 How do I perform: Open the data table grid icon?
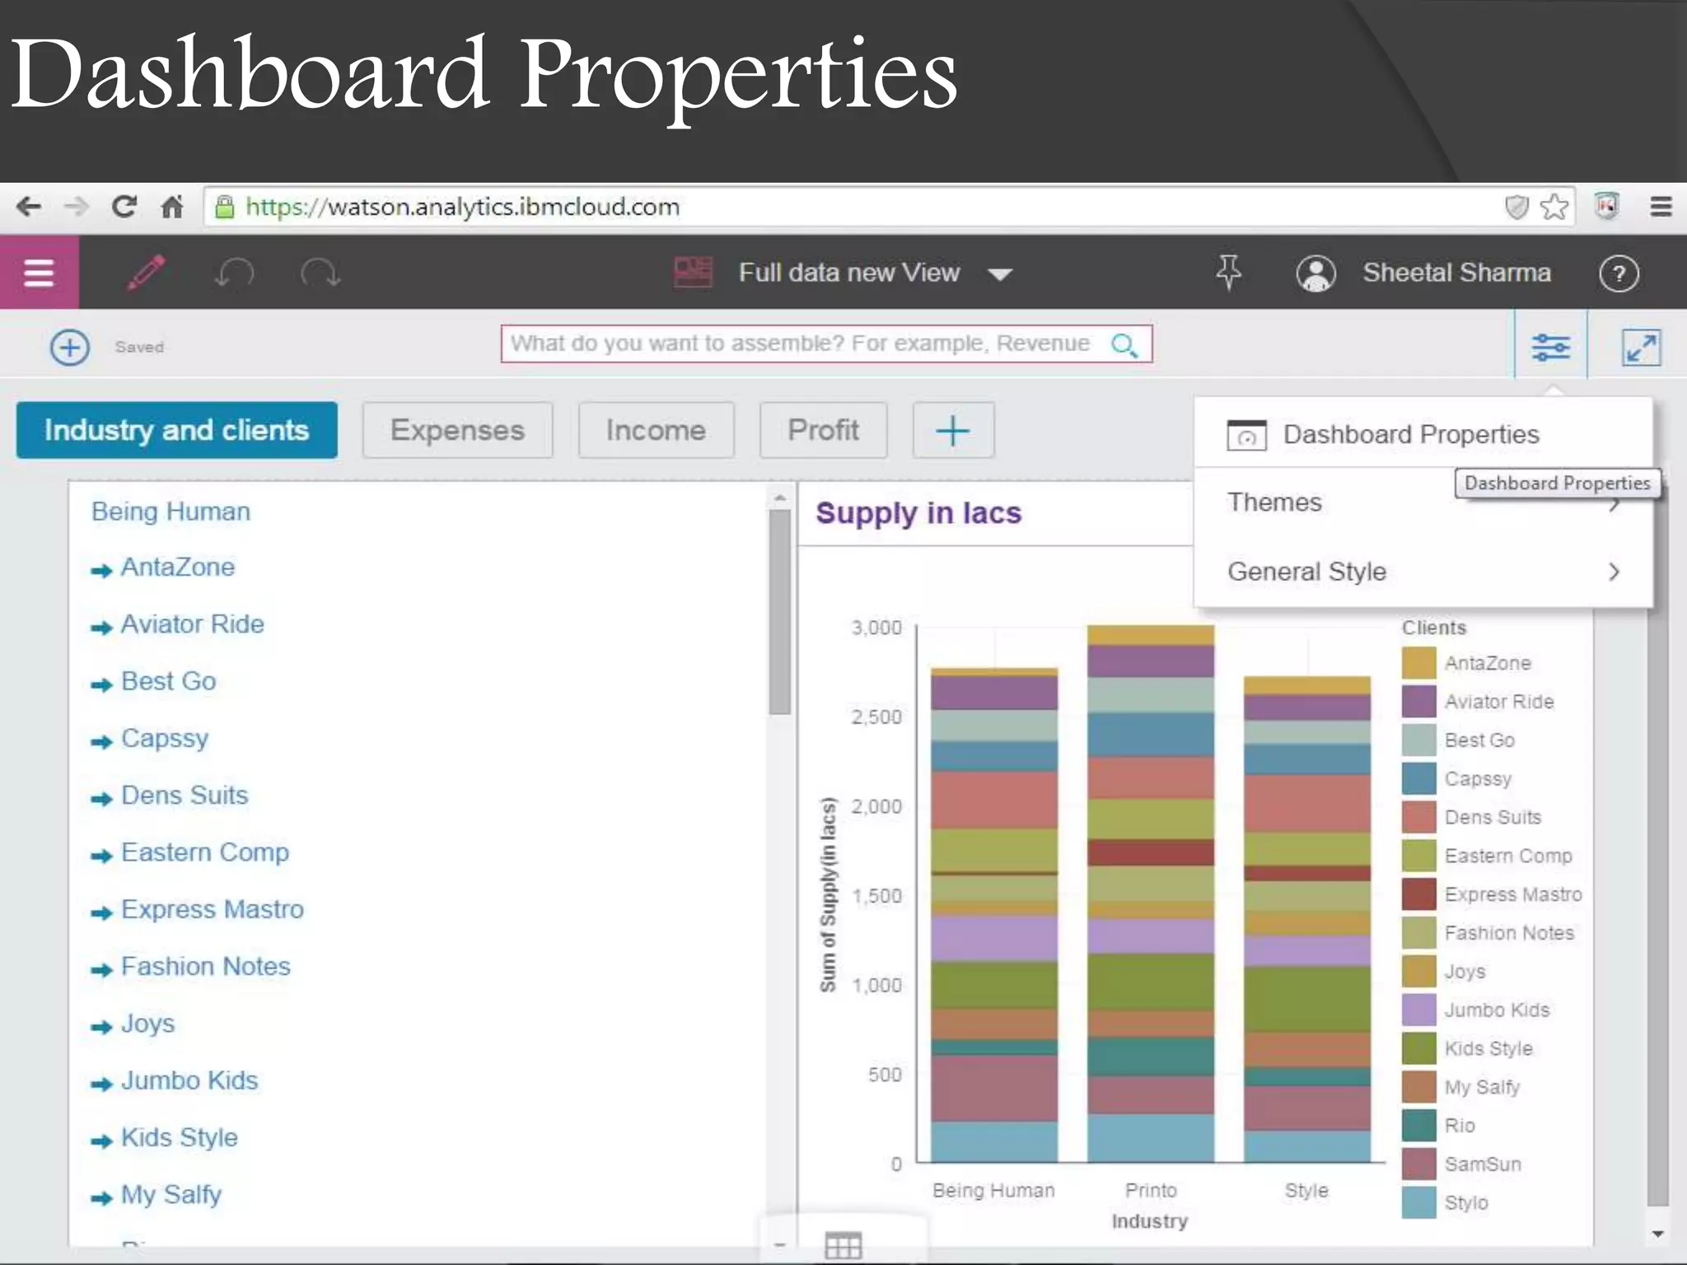(x=843, y=1245)
